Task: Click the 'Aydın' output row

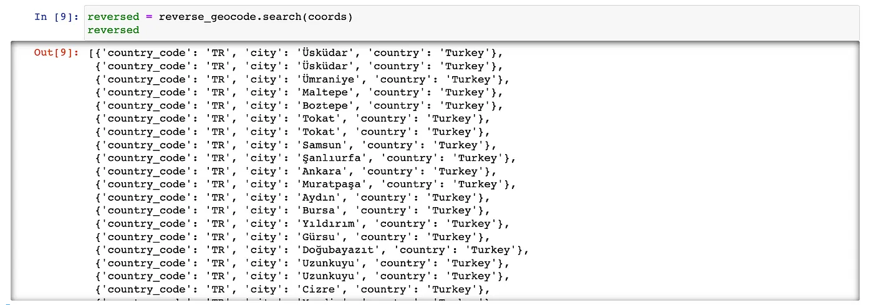Action: 318,197
